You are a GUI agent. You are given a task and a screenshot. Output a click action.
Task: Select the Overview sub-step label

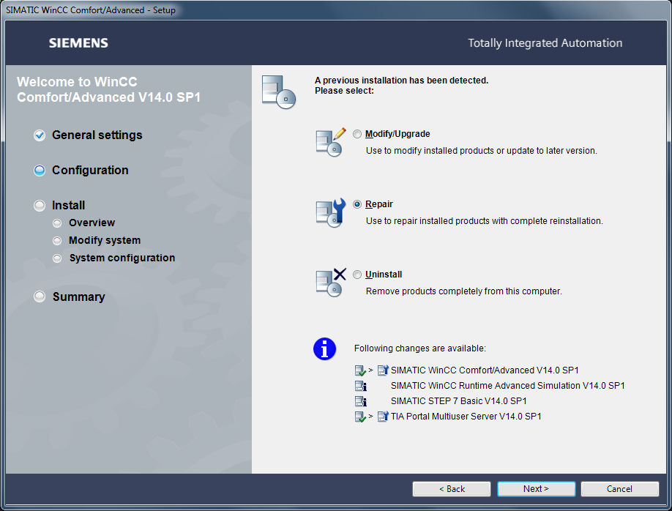[92, 223]
